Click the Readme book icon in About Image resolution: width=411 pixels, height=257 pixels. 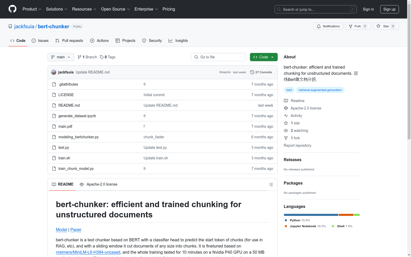coord(286,101)
